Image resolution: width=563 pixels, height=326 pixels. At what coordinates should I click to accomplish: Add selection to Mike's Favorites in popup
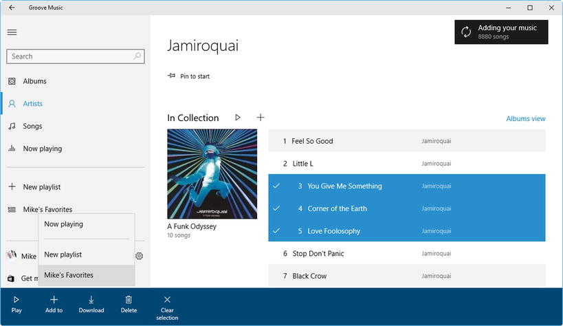(x=87, y=275)
